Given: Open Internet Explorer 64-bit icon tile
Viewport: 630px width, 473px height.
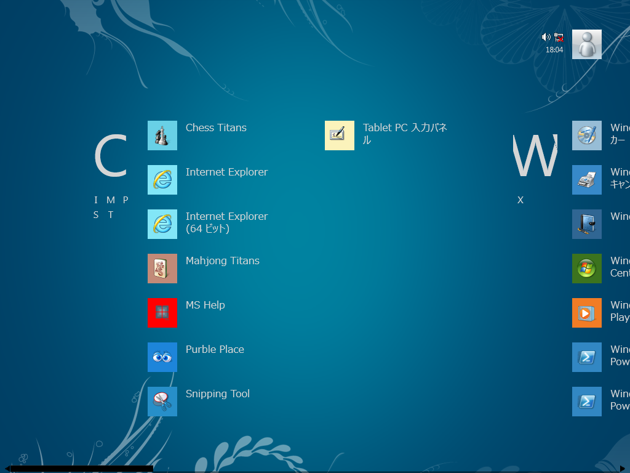Looking at the screenshot, I should click(x=162, y=224).
